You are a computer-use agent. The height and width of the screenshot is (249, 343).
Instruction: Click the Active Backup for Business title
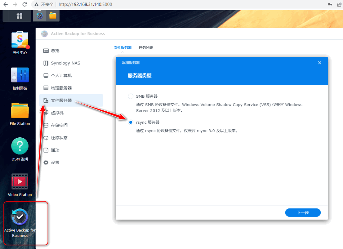tap(78, 34)
